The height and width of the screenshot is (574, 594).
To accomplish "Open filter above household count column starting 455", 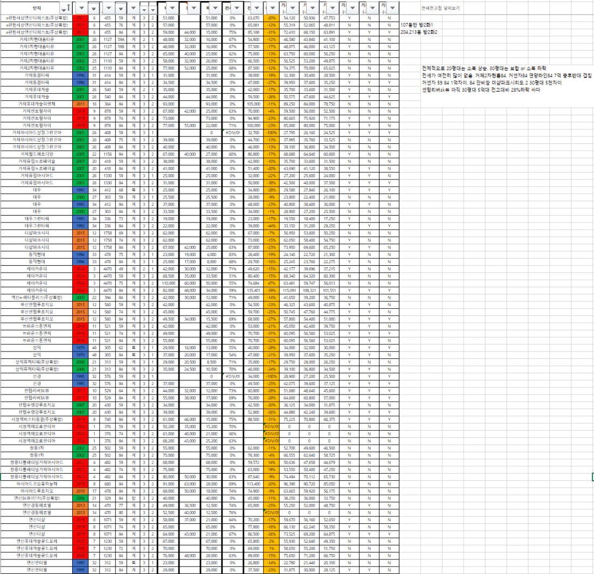I will 109,8.
